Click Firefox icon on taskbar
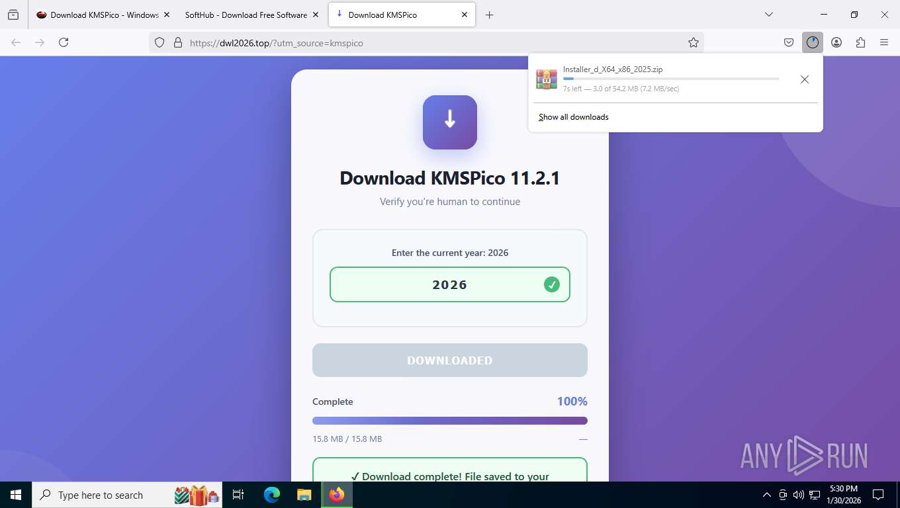This screenshot has height=508, width=900. point(337,495)
